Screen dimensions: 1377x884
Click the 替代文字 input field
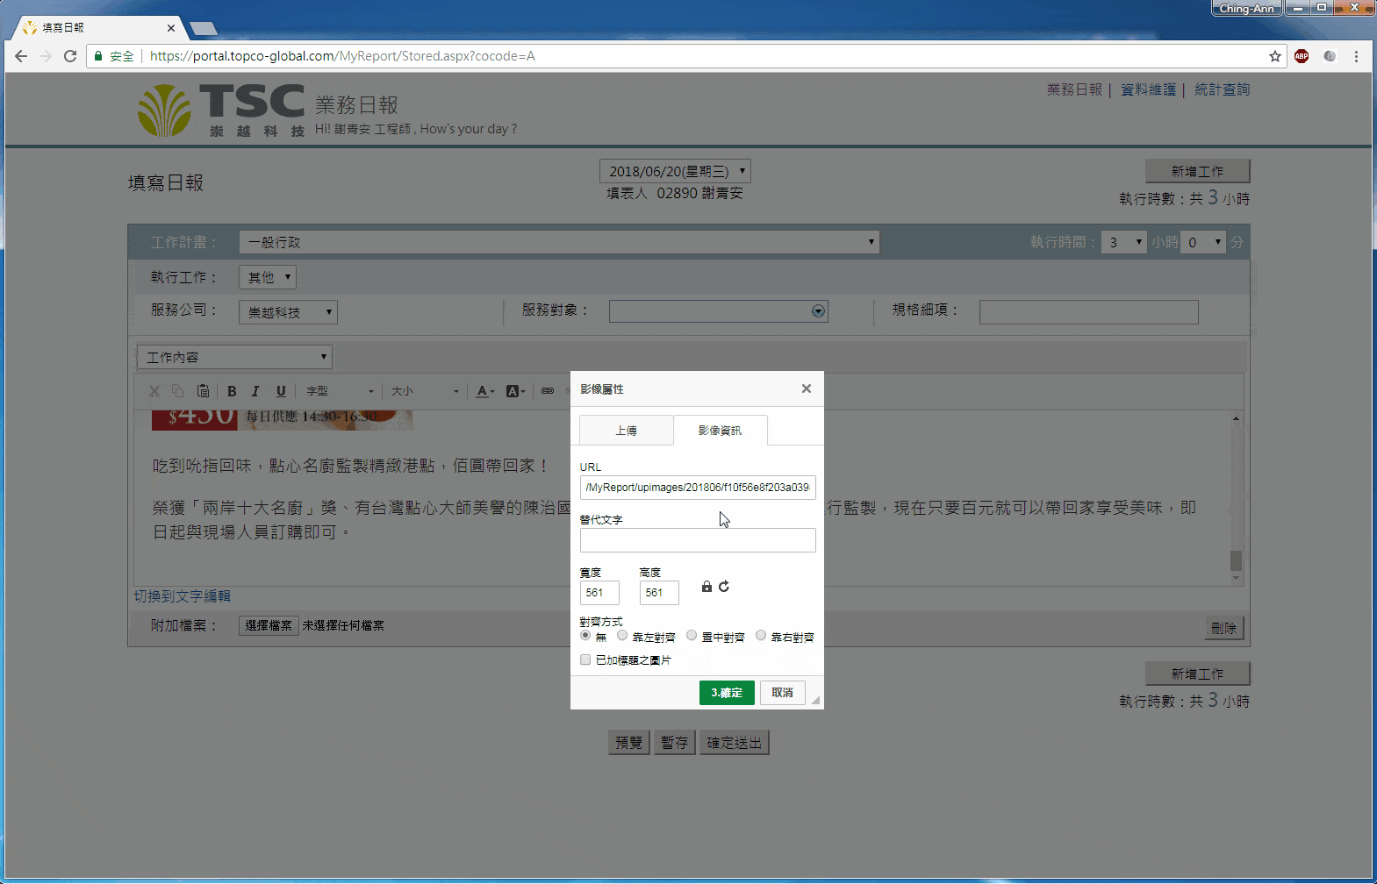coord(698,540)
